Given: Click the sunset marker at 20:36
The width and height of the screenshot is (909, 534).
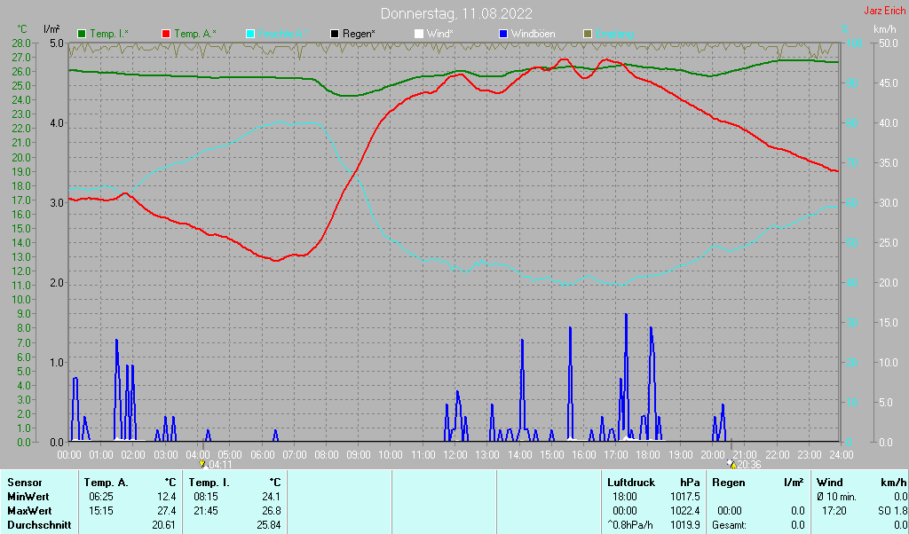Looking at the screenshot, I should pyautogui.click(x=731, y=463).
